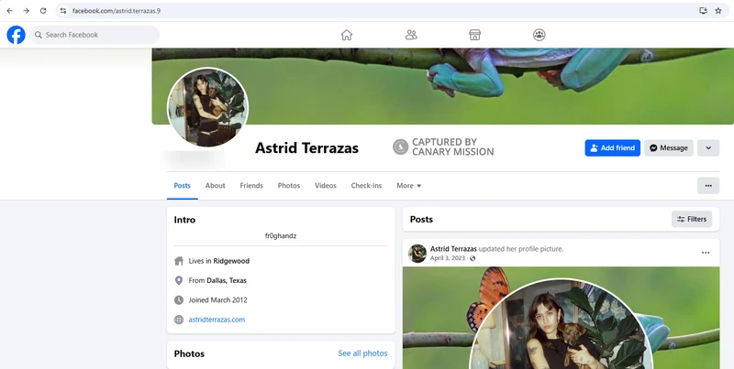The height and width of the screenshot is (369, 734).
Task: Open profile three-dot options menu
Action: point(708,186)
